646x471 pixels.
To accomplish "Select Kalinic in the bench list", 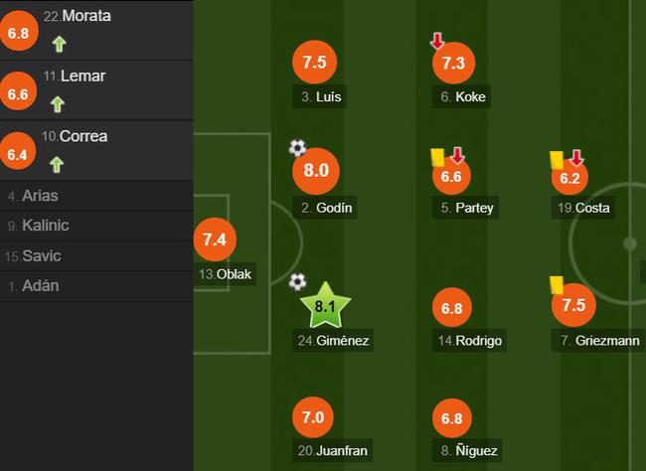I will (96, 226).
